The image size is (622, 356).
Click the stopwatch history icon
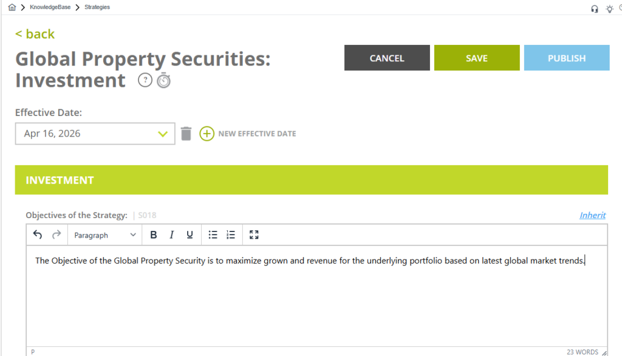click(x=163, y=80)
